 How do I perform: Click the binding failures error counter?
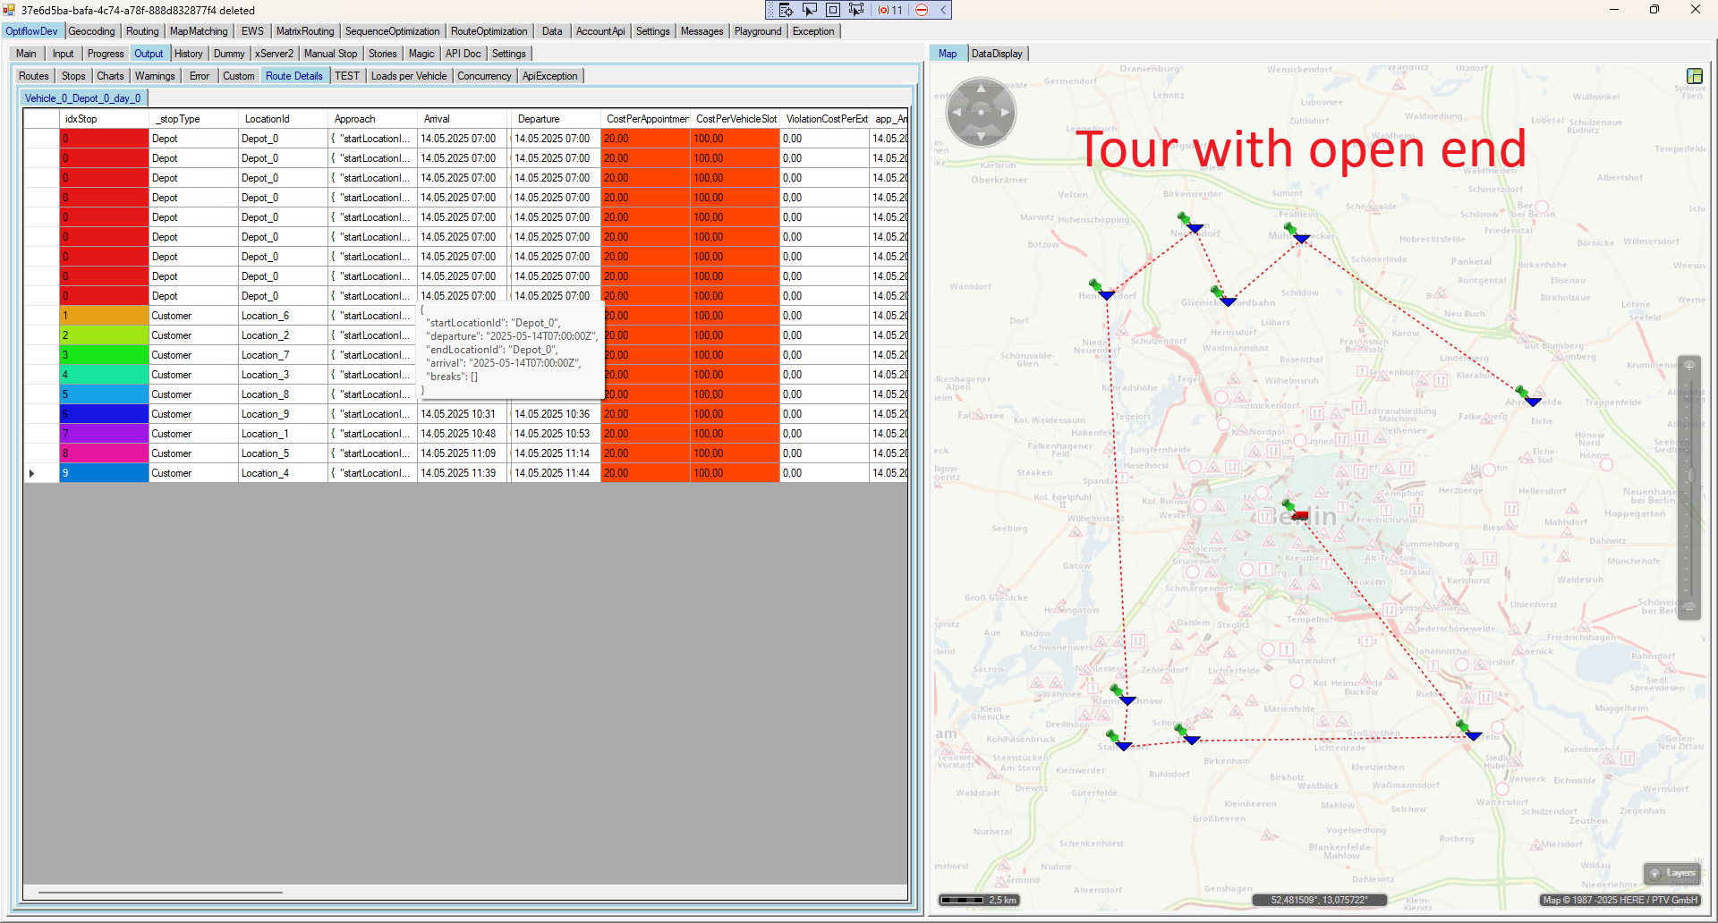[890, 10]
